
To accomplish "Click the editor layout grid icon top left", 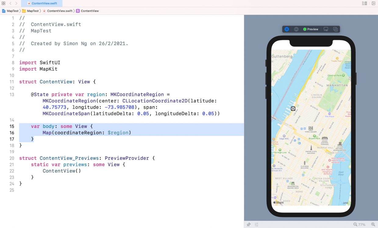I will coord(4,3).
